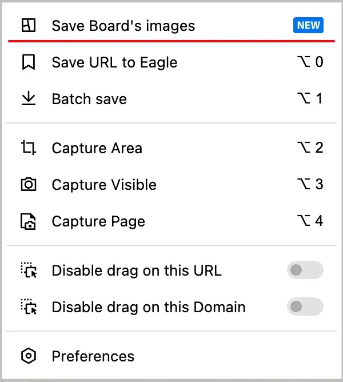This screenshot has height=382, width=343.
Task: Click the blue NEW badge
Action: pyautogui.click(x=308, y=25)
